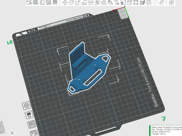Open the Assembly view puzzle icon
This screenshot has width=182, height=136.
pos(172,2)
